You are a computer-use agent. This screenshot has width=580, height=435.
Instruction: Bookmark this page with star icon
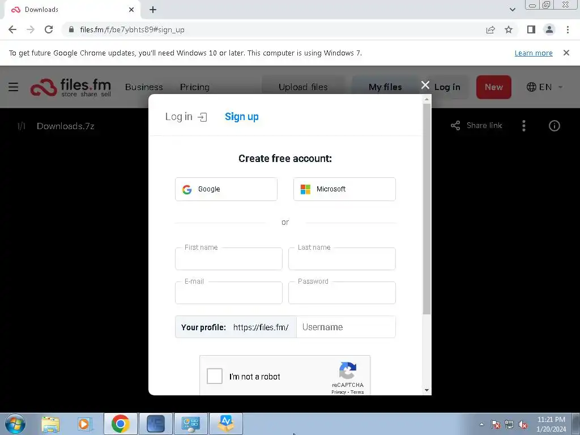coord(509,29)
